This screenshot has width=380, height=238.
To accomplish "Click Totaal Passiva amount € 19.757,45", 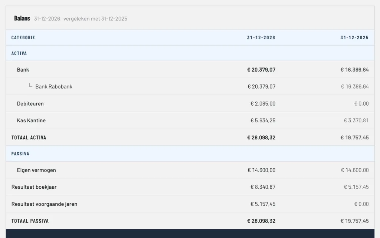I will pos(354,221).
